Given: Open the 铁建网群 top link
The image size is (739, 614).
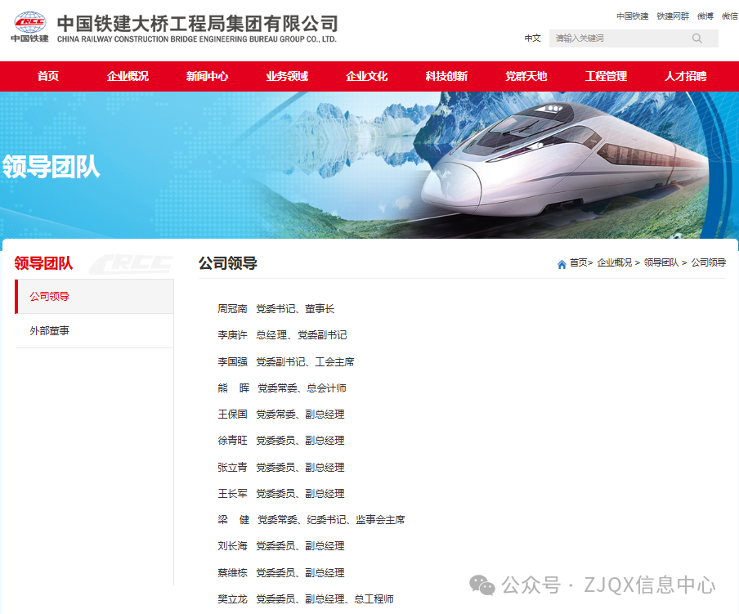Looking at the screenshot, I should tap(673, 16).
